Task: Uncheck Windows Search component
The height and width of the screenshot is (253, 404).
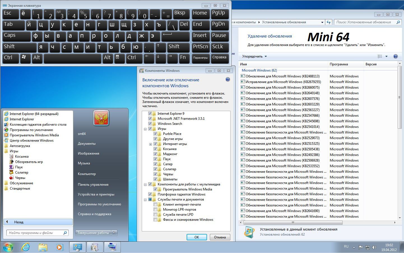Action: click(x=150, y=124)
